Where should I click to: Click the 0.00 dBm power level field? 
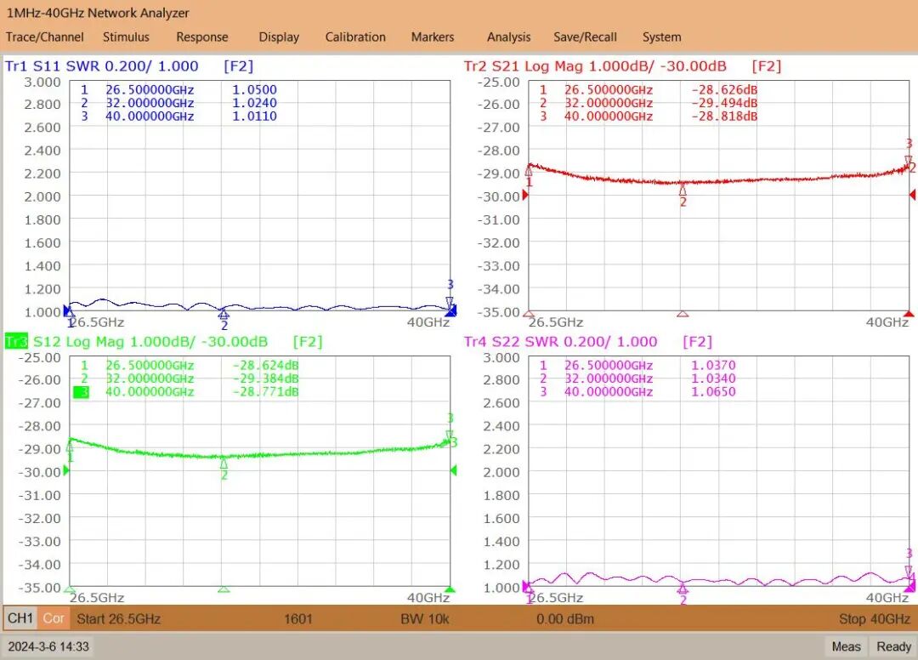tap(565, 619)
